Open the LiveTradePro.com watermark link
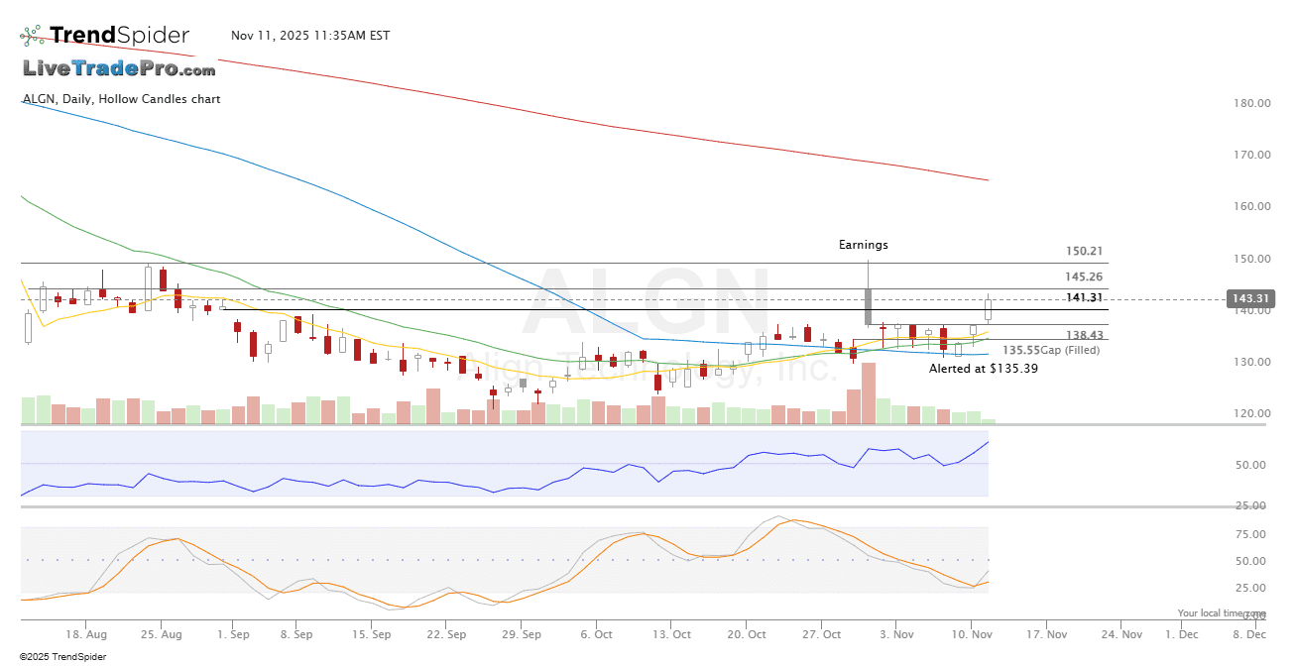Screen dimensions: 1296x666 119,68
